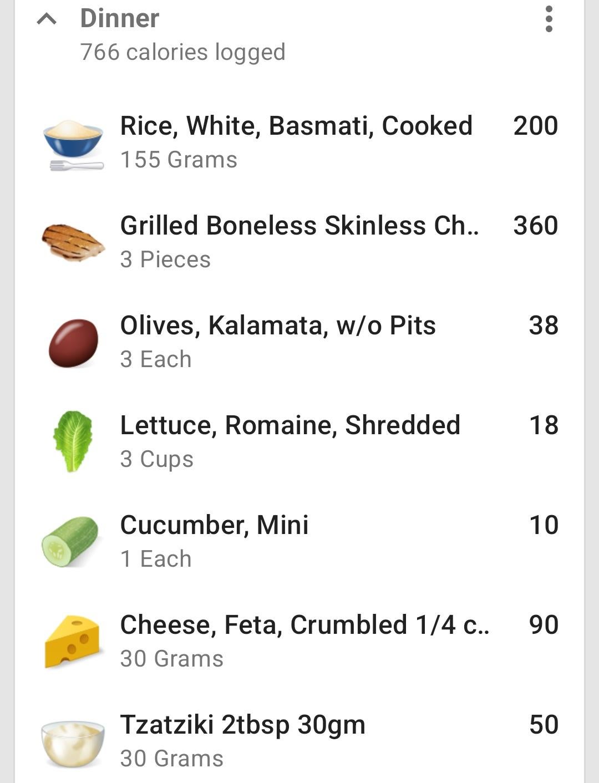This screenshot has width=599, height=783.
Task: Tap the grilled chicken breast icon
Action: [73, 242]
